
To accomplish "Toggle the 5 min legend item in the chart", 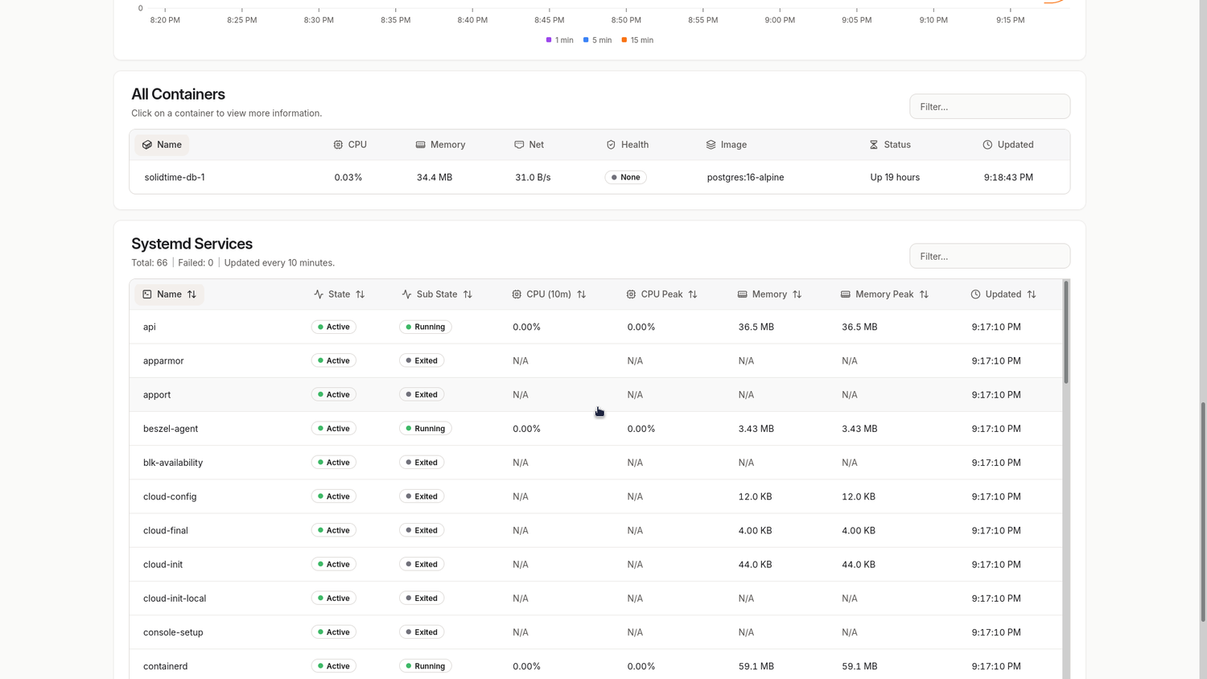I will (597, 40).
